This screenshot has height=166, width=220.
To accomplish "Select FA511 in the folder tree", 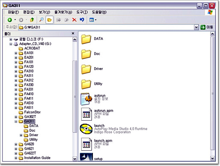I will click(x=26, y=108).
